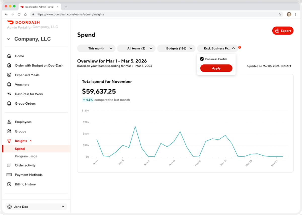Open the Payment Methods link
Image resolution: width=302 pixels, height=215 pixels.
29,175
